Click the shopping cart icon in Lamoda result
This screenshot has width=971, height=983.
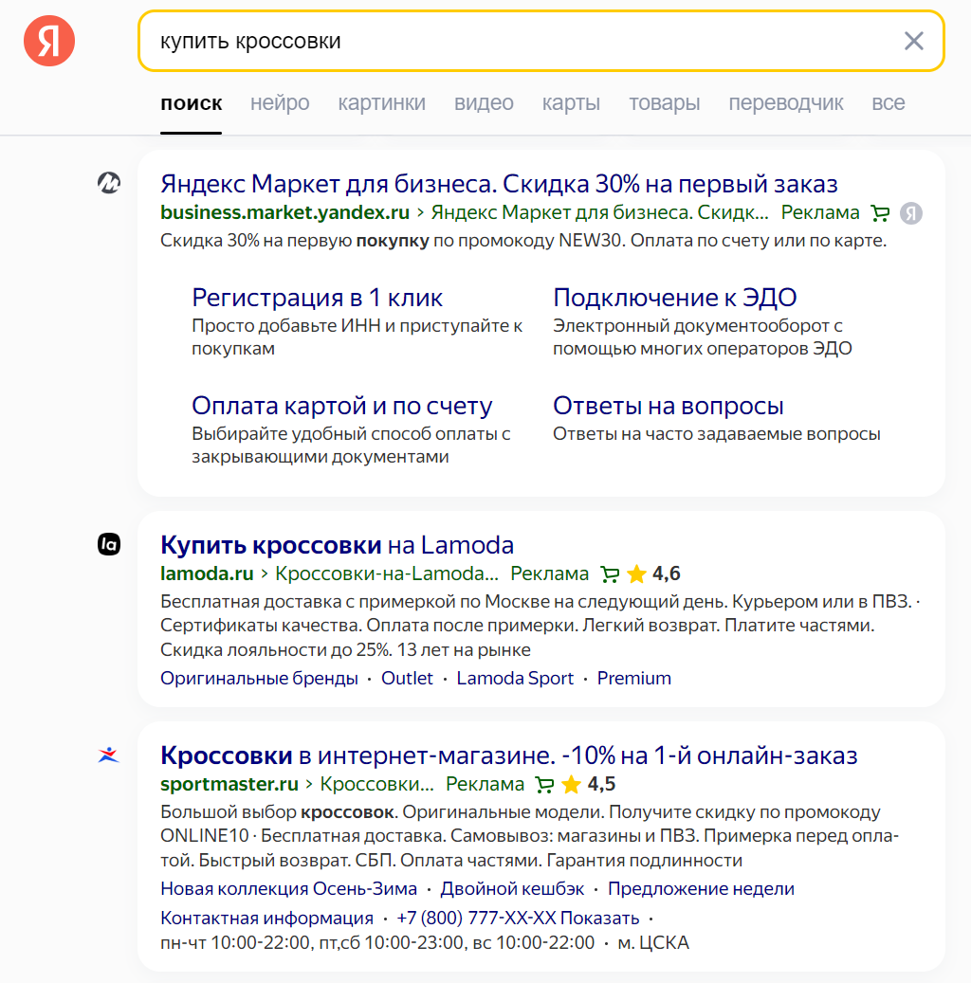(610, 573)
